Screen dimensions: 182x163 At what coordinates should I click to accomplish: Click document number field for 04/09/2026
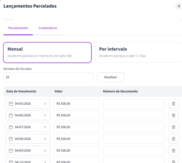134,150
